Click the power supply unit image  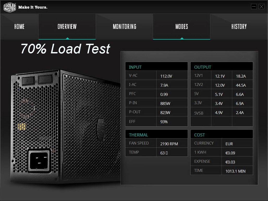(x=66, y=126)
